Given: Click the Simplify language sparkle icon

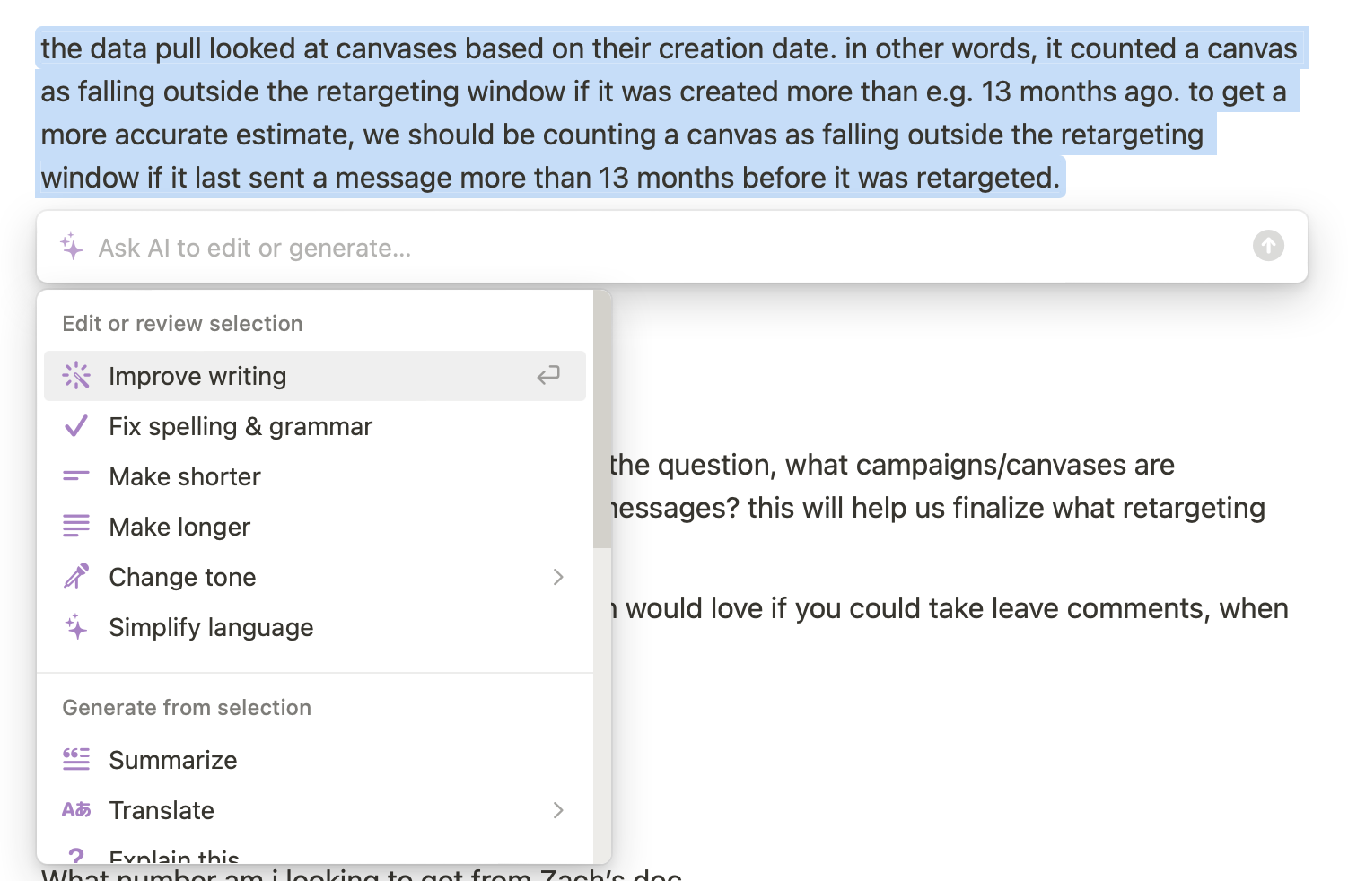Looking at the screenshot, I should (x=76, y=627).
